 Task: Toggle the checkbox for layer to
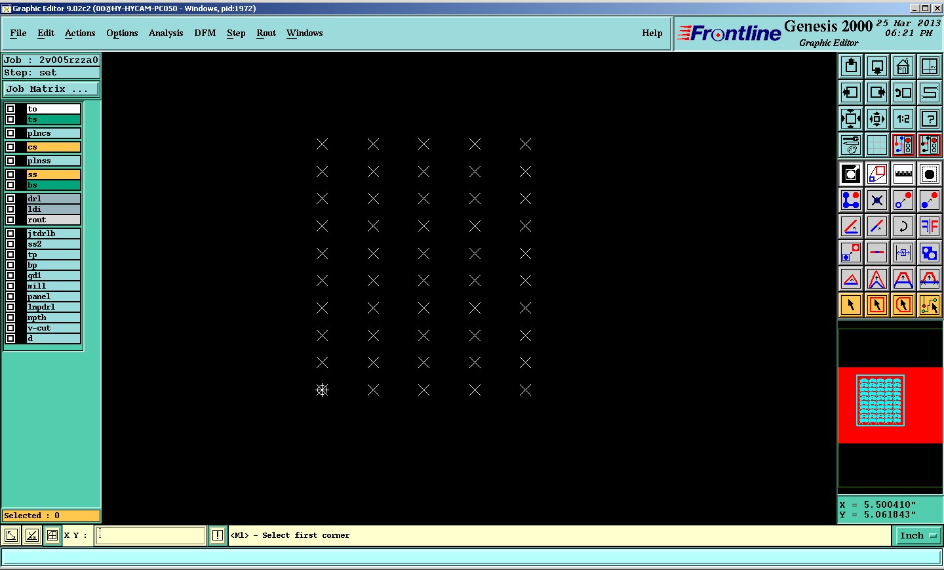click(10, 109)
